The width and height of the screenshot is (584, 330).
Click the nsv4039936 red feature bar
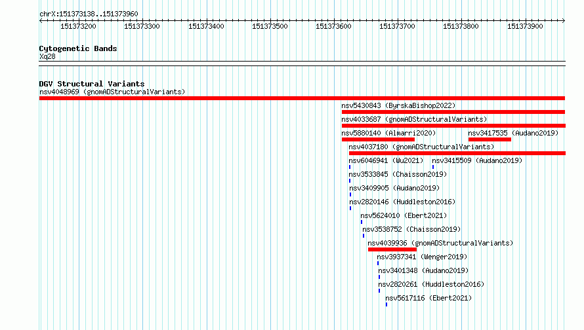pyautogui.click(x=392, y=249)
